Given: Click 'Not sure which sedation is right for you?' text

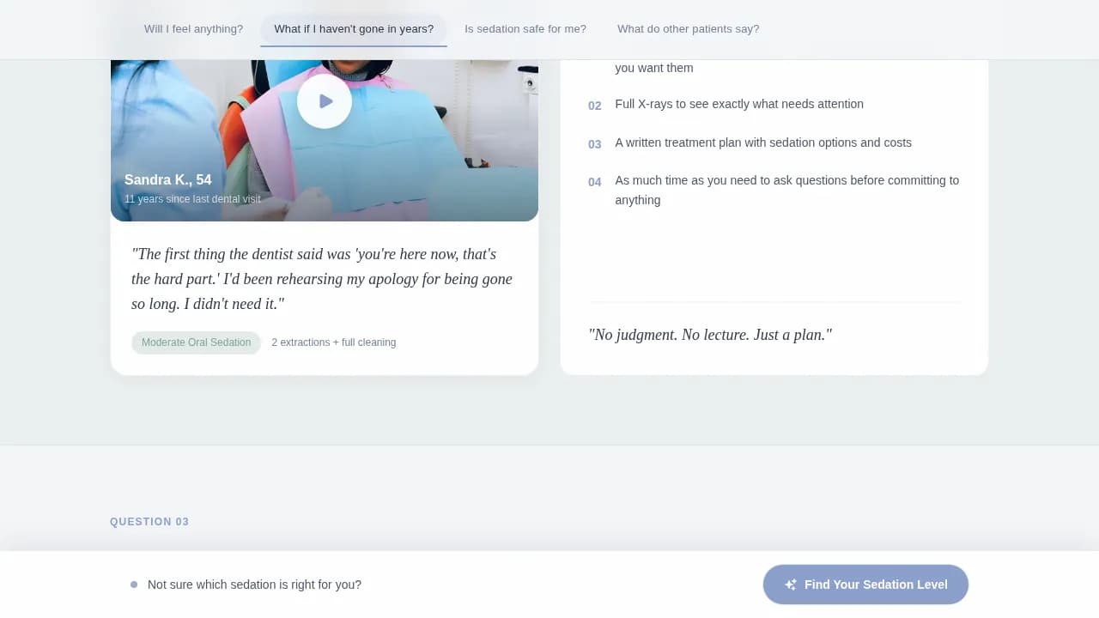Looking at the screenshot, I should click(x=254, y=585).
